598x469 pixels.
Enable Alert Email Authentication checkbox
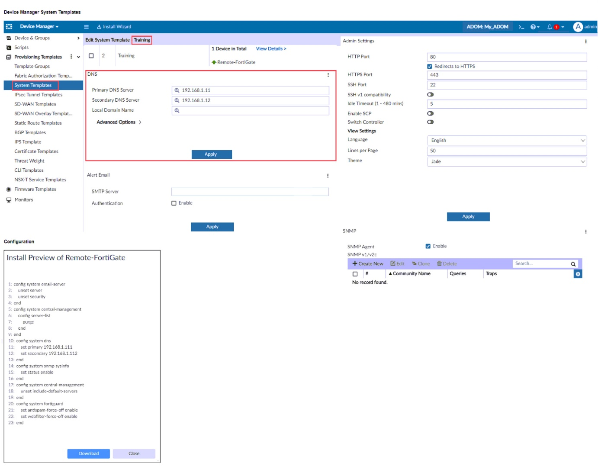point(174,203)
